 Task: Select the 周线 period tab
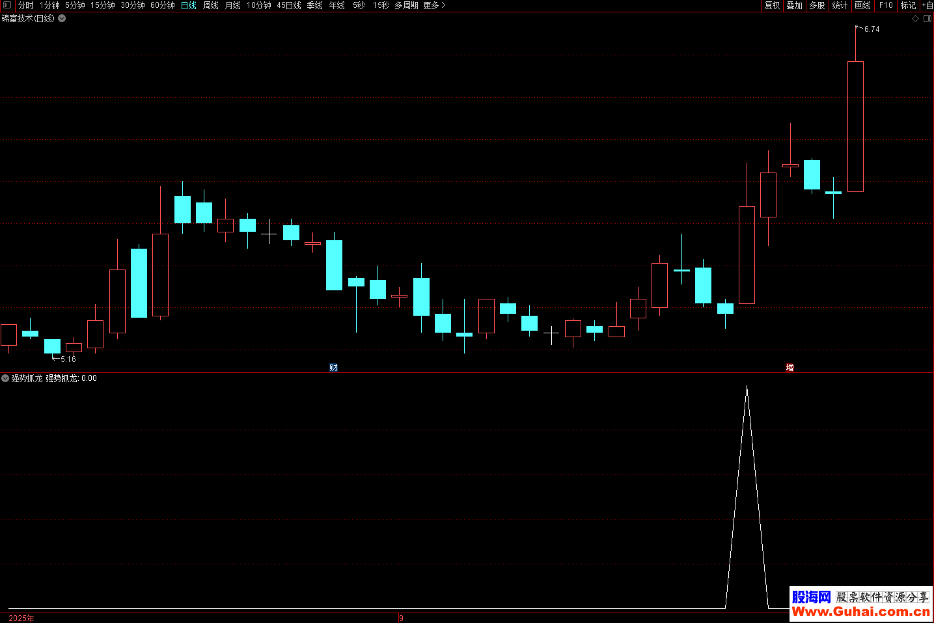(x=211, y=5)
